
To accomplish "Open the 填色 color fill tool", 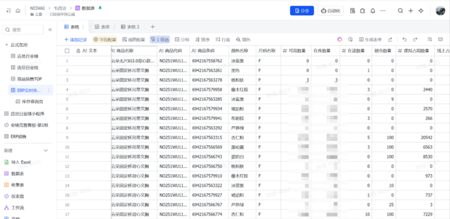I will tap(243, 40).
